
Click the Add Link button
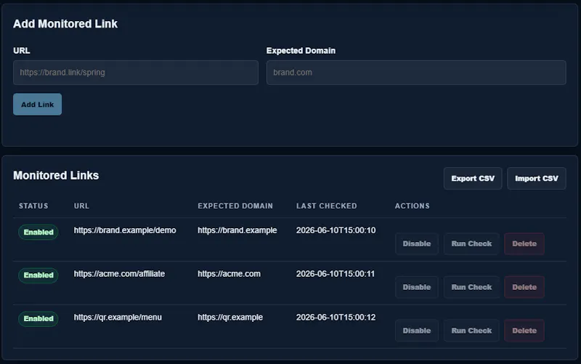tap(38, 105)
